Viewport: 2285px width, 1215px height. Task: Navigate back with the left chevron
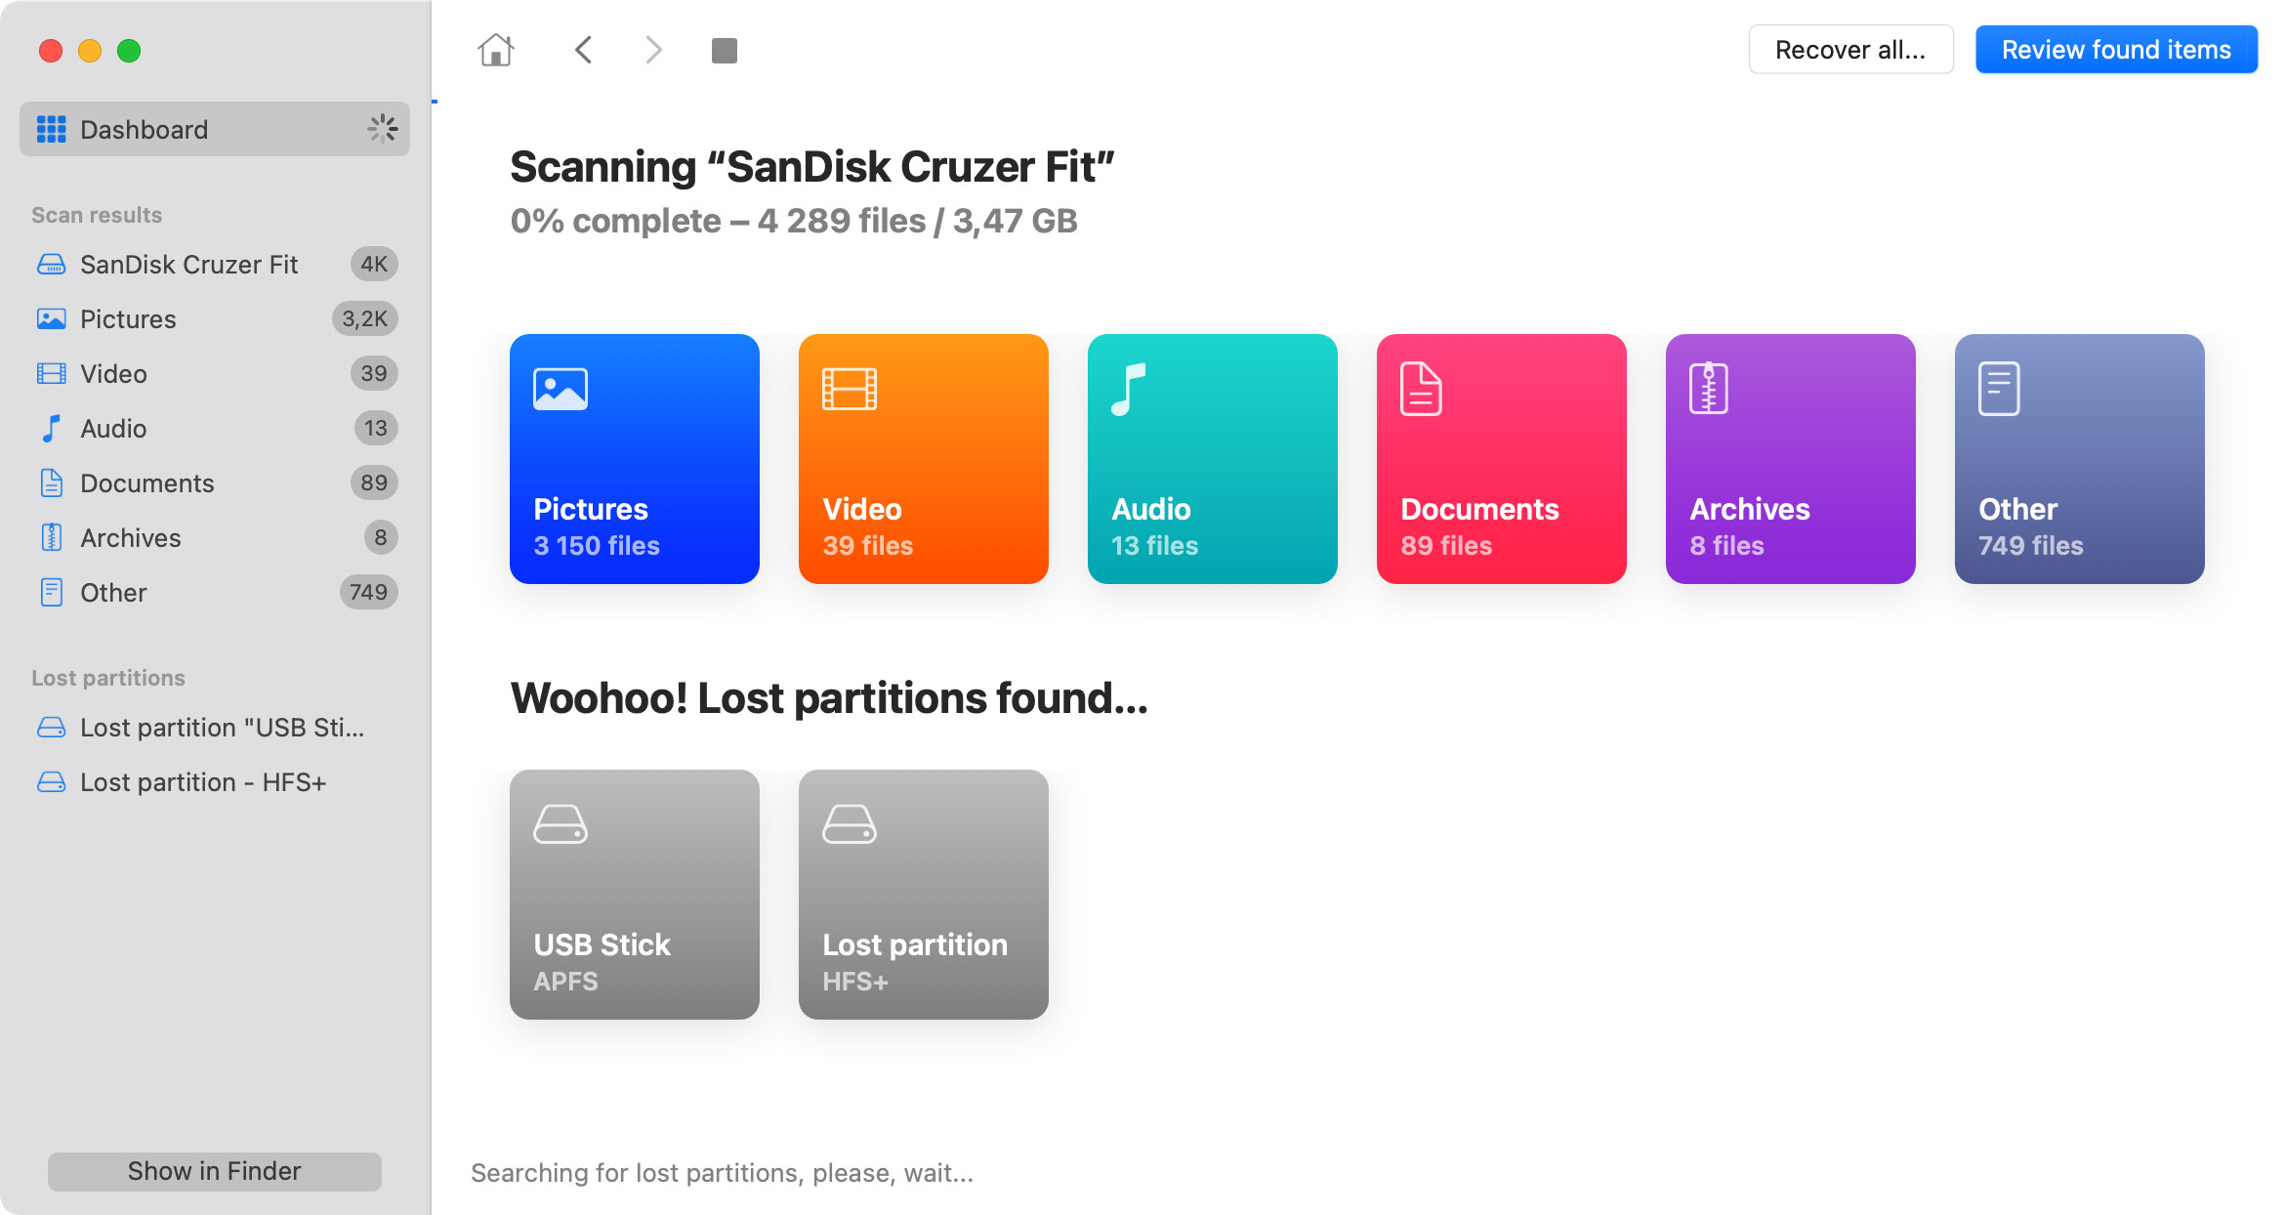583,50
